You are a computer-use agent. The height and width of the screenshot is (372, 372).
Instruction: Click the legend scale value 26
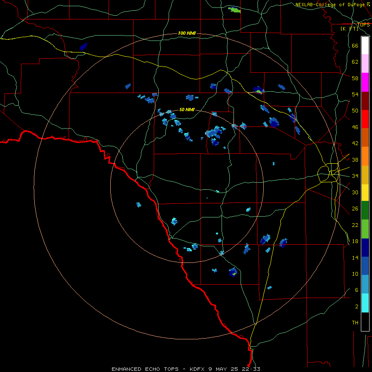pos(355,209)
